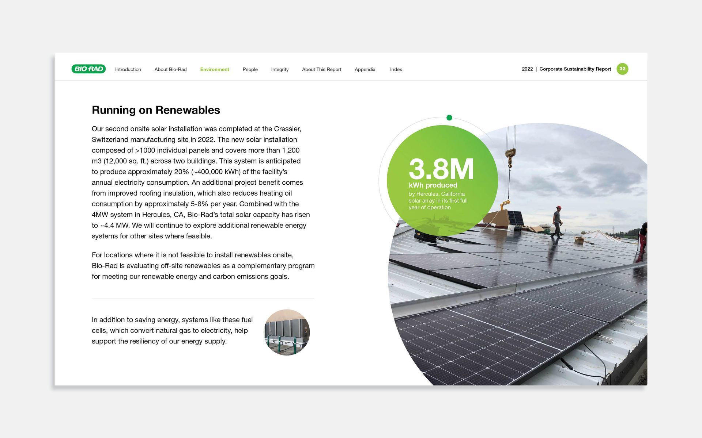
Task: Select the Environment tab
Action: point(215,69)
